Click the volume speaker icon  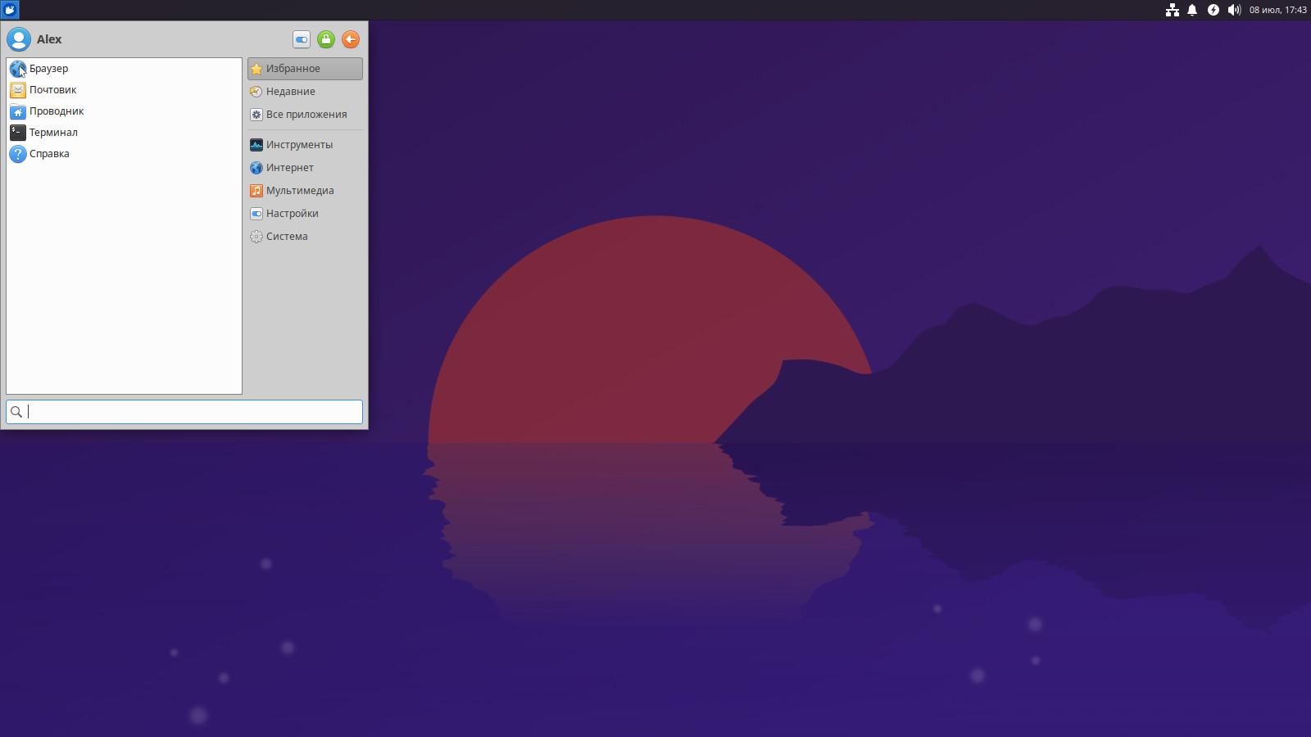(x=1234, y=10)
